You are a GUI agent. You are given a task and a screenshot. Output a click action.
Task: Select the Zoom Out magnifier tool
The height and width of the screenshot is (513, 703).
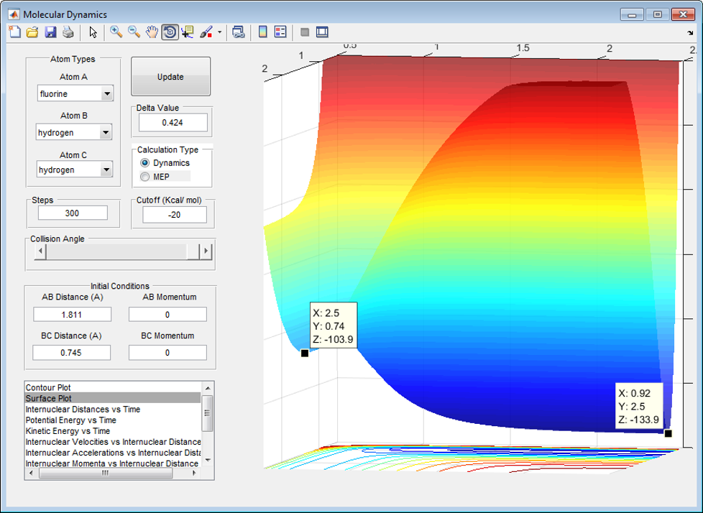click(134, 32)
